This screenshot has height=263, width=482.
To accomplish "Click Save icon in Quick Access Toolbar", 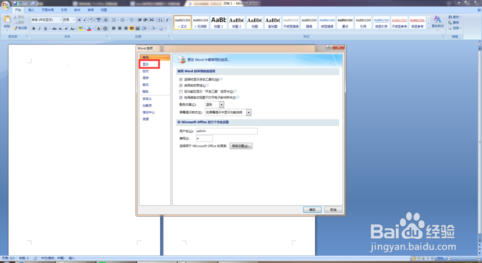I will [x=15, y=3].
